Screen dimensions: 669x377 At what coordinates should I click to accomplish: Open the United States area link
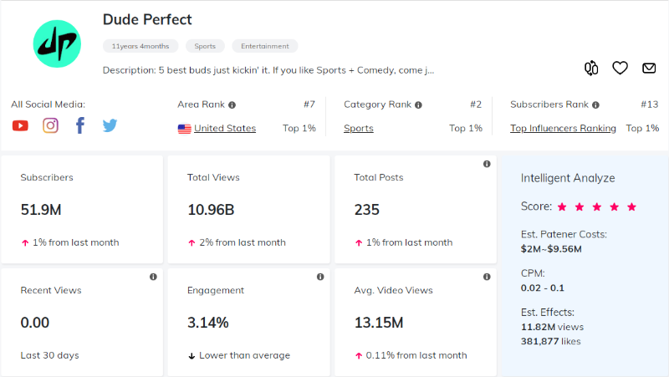[224, 129]
